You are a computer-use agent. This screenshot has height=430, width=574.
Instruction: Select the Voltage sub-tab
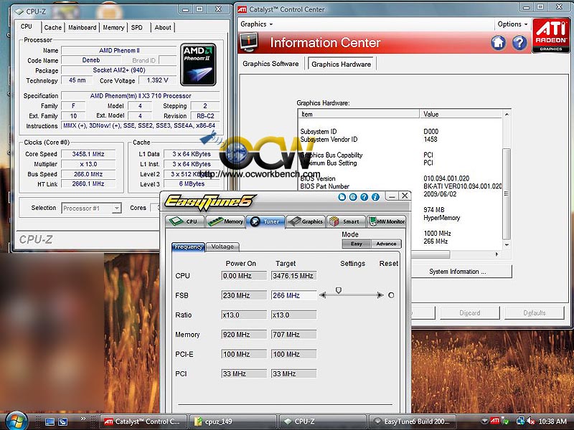point(222,247)
